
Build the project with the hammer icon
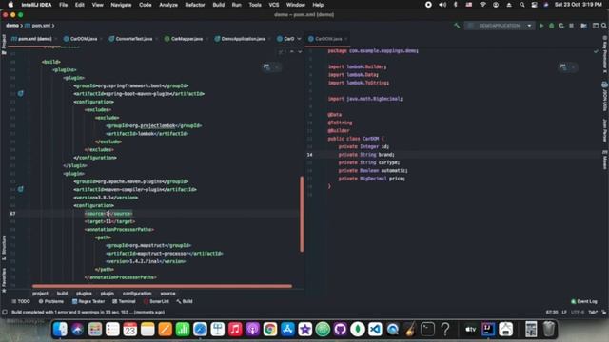coord(457,26)
